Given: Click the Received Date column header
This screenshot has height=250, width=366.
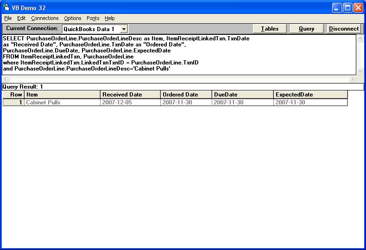Looking at the screenshot, I should 130,95.
